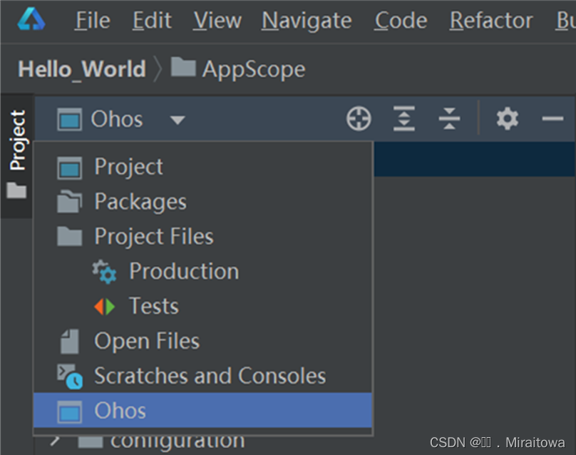The image size is (576, 455).
Task: Click the Project window icon in dropdown list
Action: [x=69, y=168]
